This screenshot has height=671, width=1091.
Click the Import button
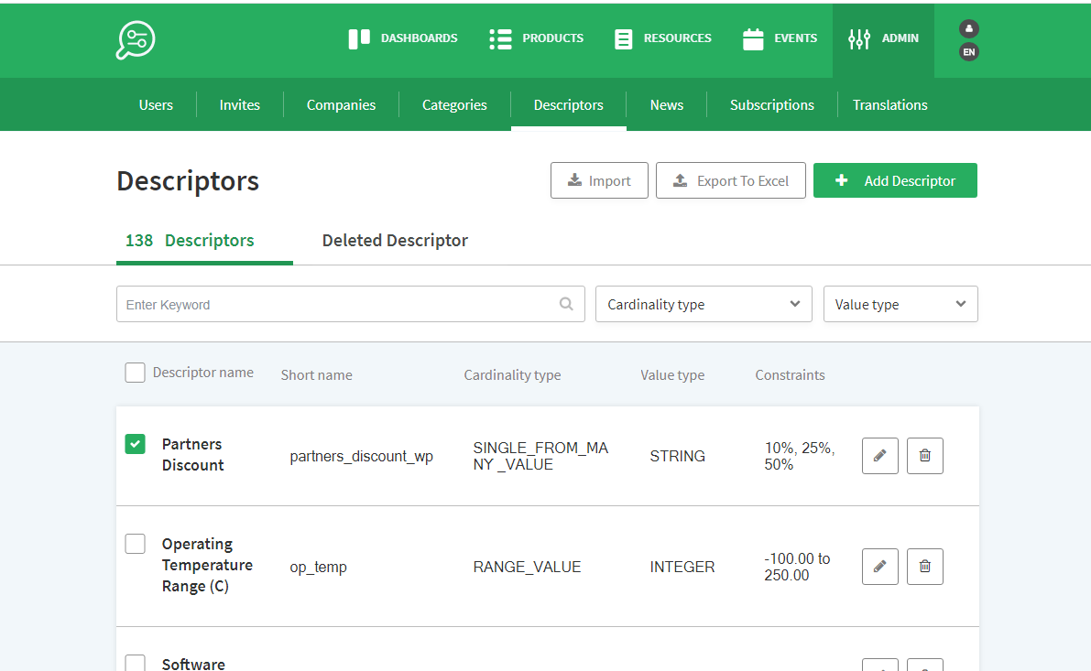599,180
